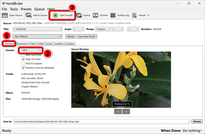
Task: Click the source preview image
Action: [x=121, y=80]
